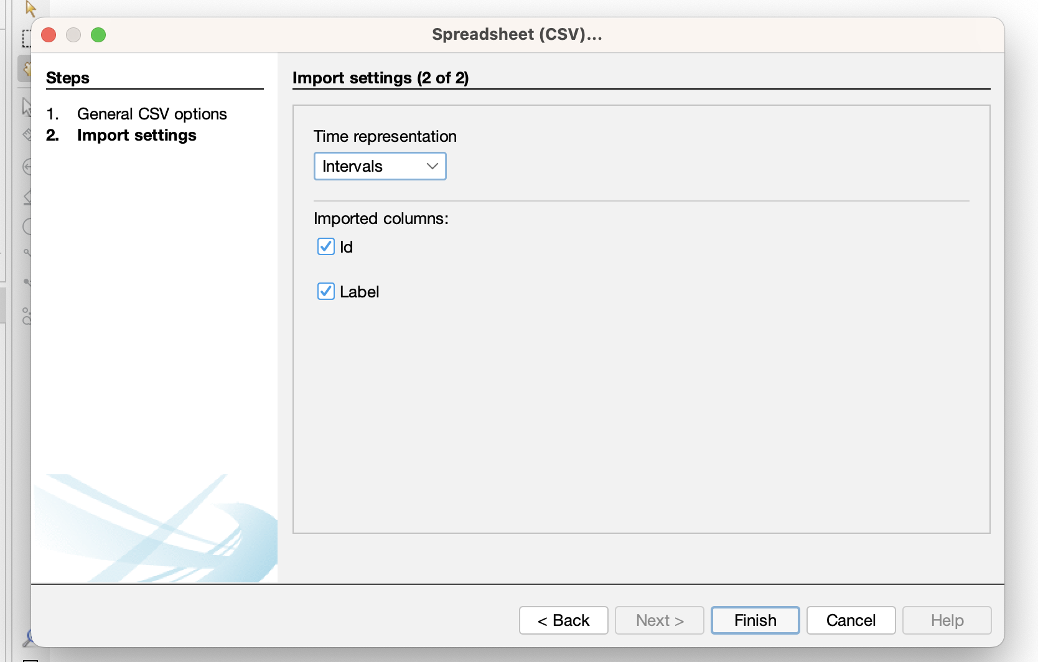Click the greyed-out Help button
Image resolution: width=1038 pixels, height=662 pixels.
tap(947, 620)
